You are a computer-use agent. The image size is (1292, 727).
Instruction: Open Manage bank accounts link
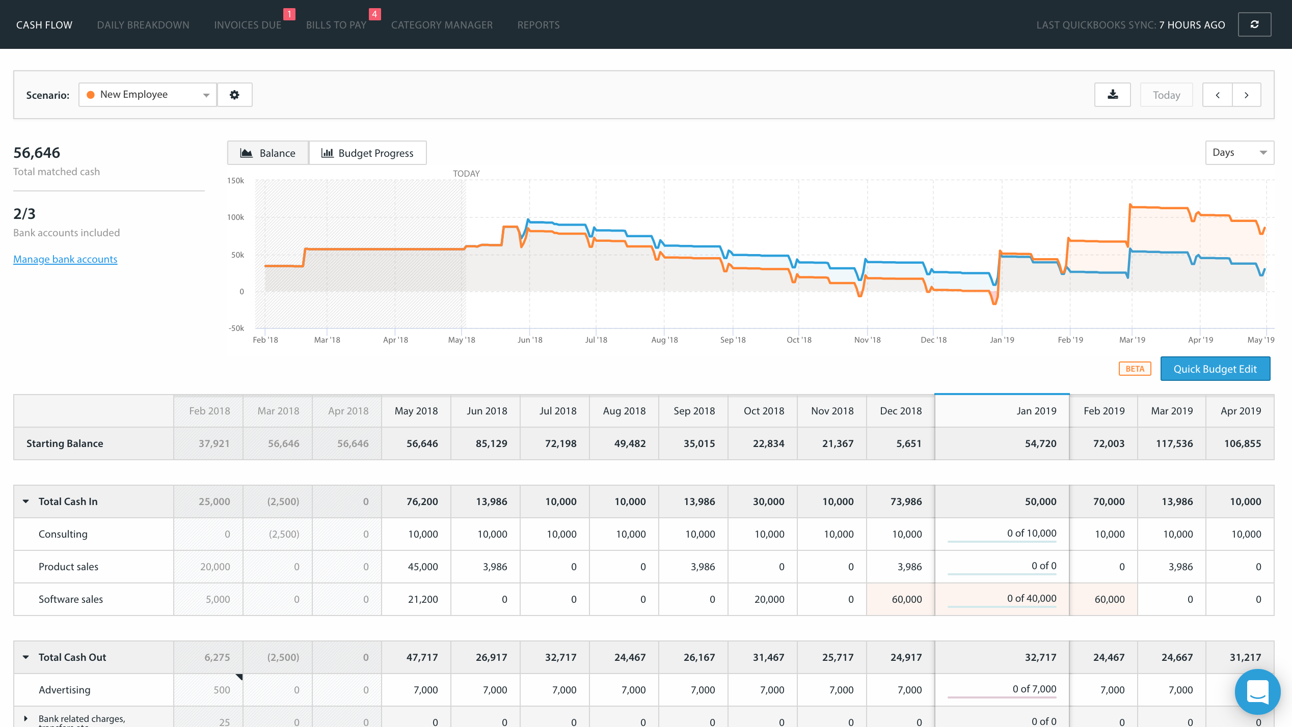[x=65, y=259]
